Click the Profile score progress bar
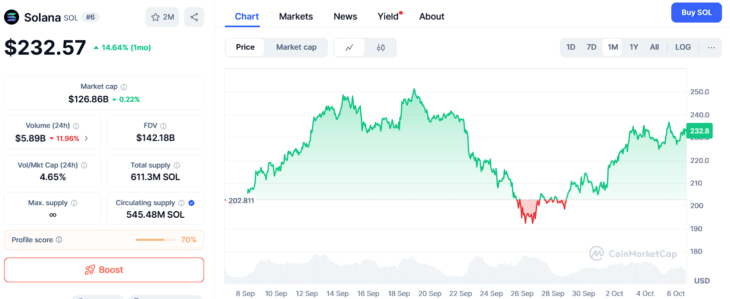The image size is (730, 299). [x=156, y=240]
